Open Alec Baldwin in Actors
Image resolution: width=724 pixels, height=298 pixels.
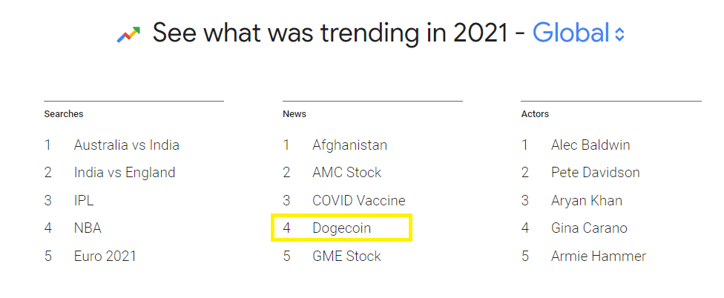[590, 145]
